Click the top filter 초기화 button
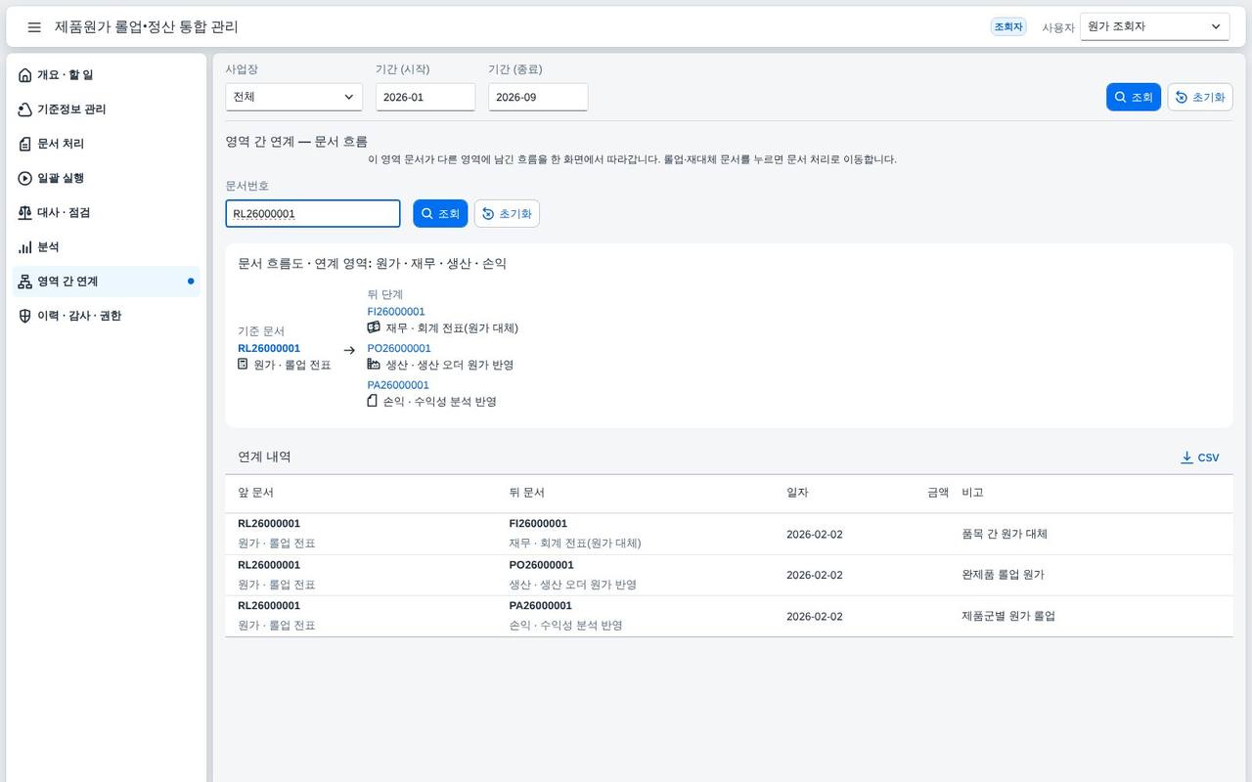The height and width of the screenshot is (782, 1252). [x=1200, y=97]
